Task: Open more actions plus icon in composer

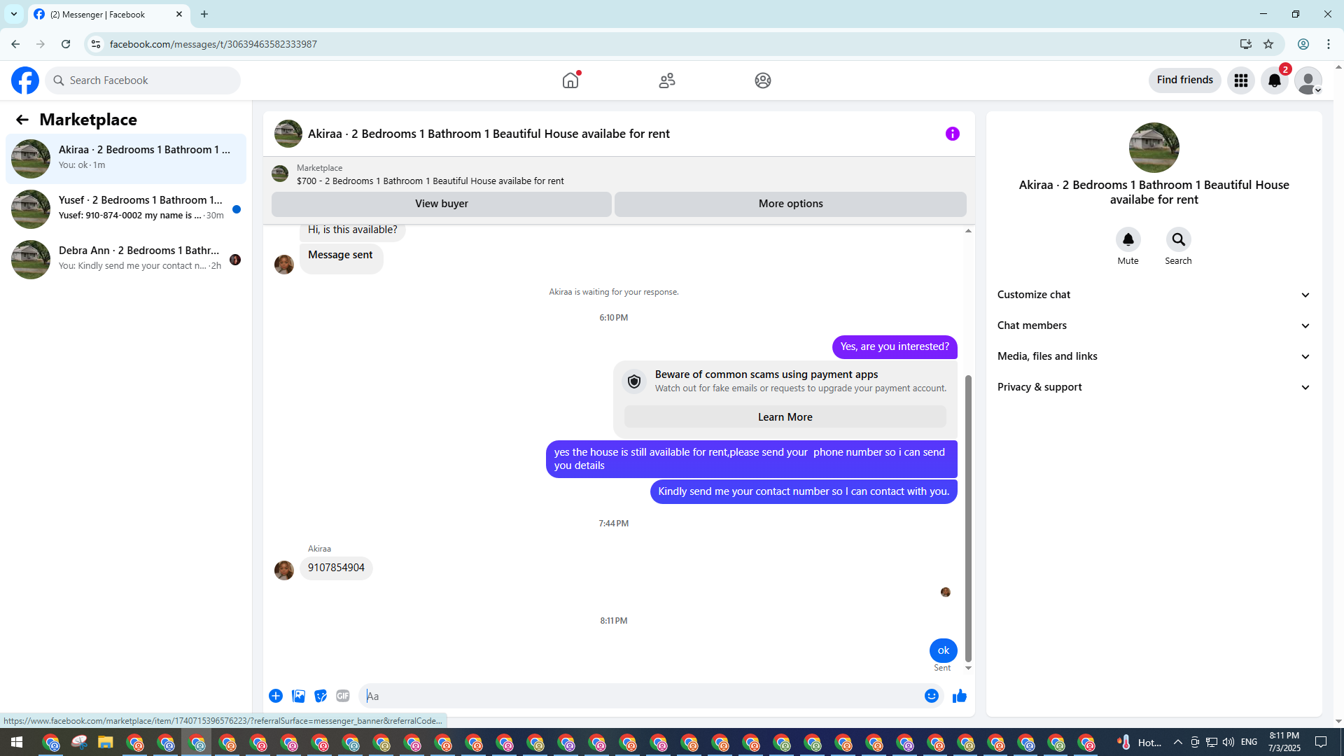Action: click(x=276, y=696)
